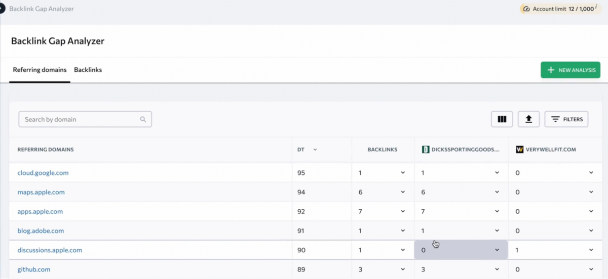Expand dickssportinggoods dropdown in github.com row
The image size is (608, 279).
(497, 269)
